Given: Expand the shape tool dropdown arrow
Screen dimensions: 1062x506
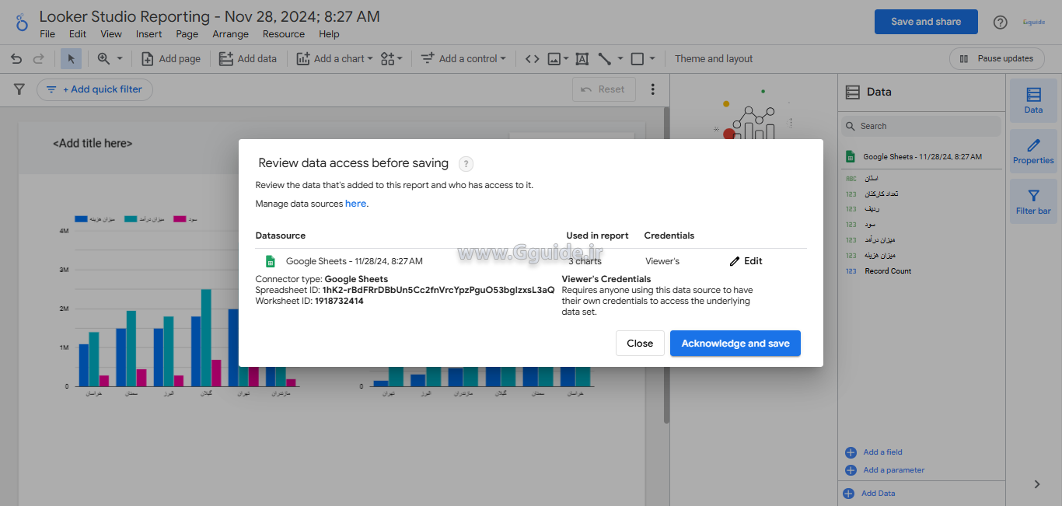Looking at the screenshot, I should 652,59.
